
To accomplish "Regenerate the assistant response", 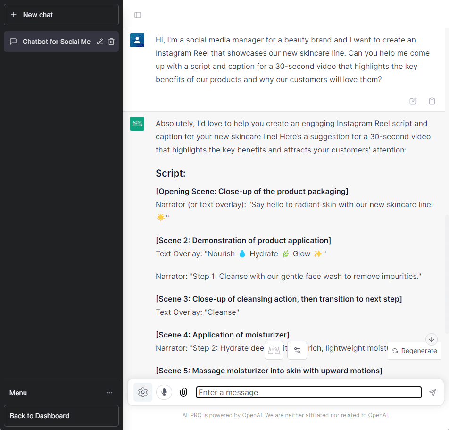I will 415,351.
